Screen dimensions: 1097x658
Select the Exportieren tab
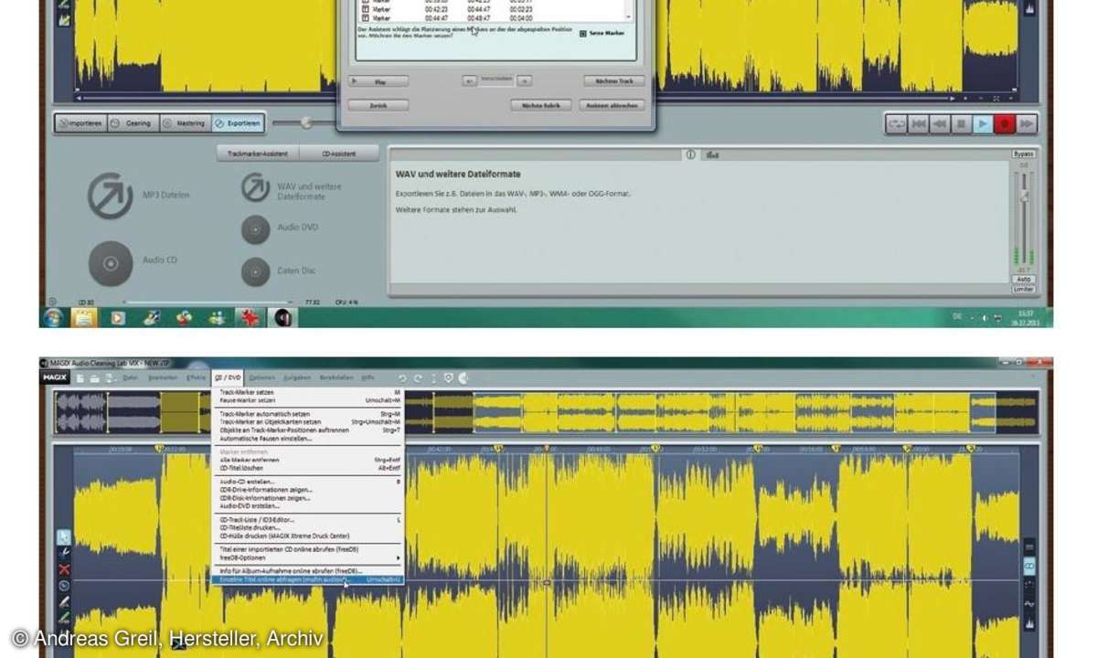click(x=238, y=123)
